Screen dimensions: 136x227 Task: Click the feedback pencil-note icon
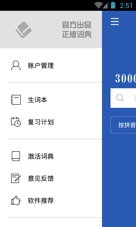coord(16,178)
